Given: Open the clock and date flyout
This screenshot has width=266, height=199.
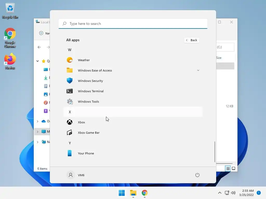Looking at the screenshot, I should [247, 193].
